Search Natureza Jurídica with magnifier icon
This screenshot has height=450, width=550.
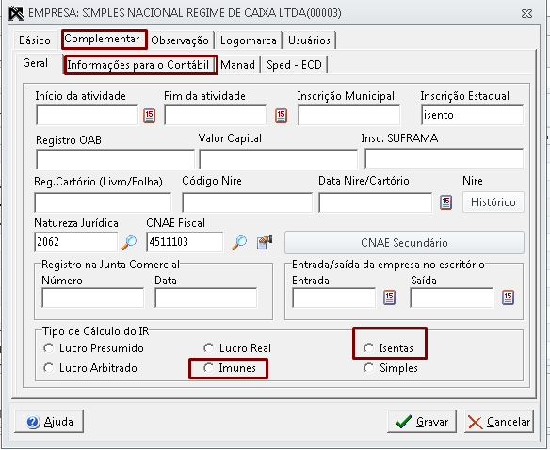tap(129, 242)
